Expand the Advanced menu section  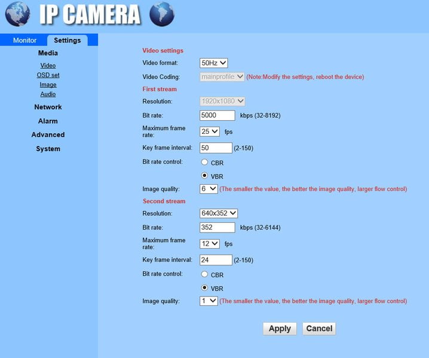pos(48,134)
